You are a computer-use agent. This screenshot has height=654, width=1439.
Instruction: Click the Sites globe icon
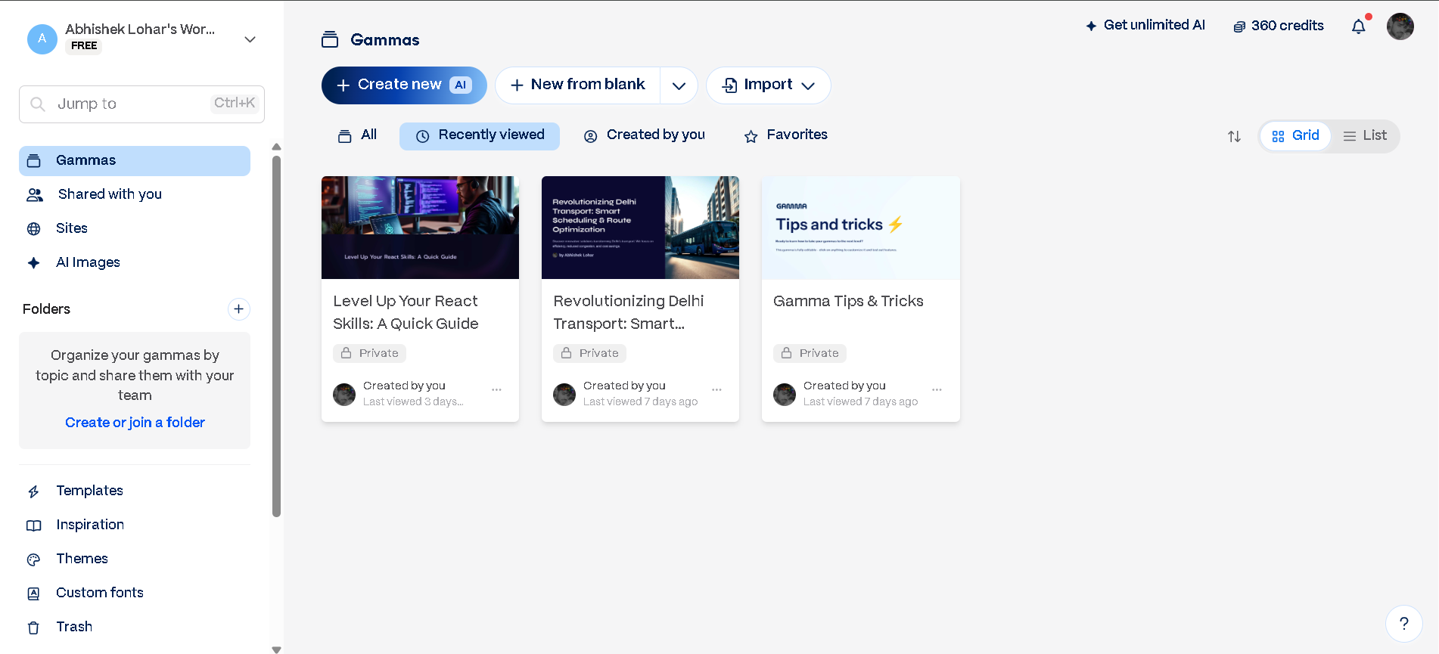tap(34, 228)
